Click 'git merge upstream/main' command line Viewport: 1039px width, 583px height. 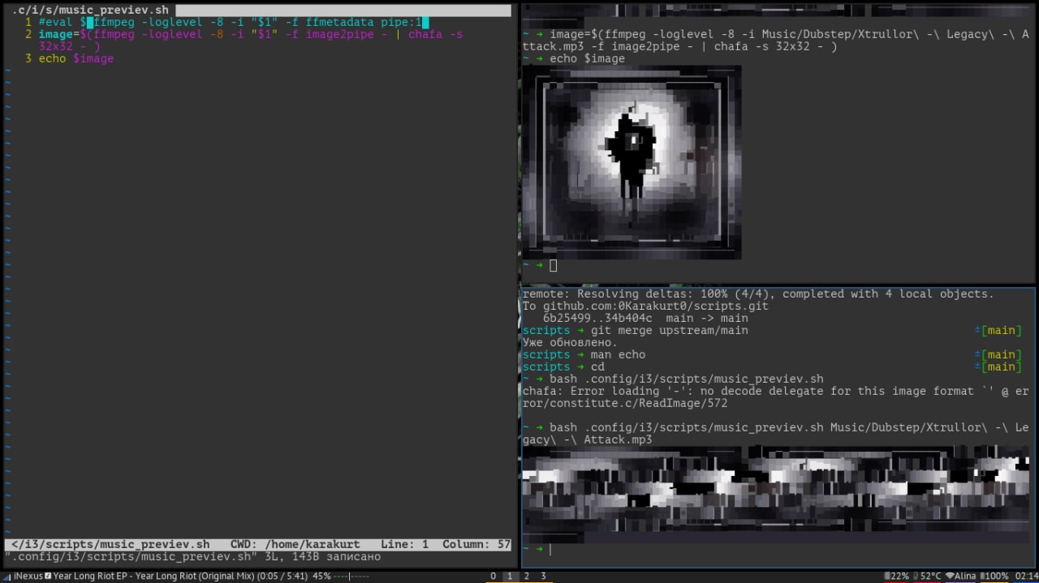tap(669, 331)
